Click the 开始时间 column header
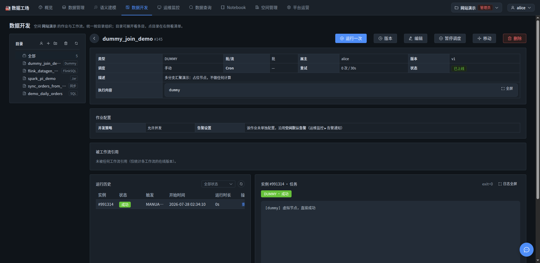 177,195
